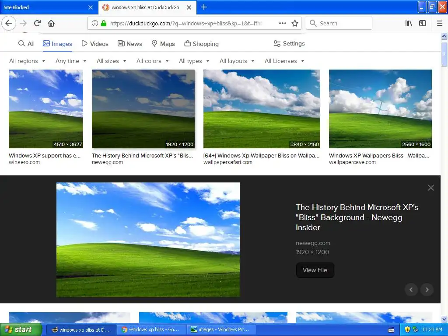Switch to Windows Picture viewer taskbar item

click(221, 329)
